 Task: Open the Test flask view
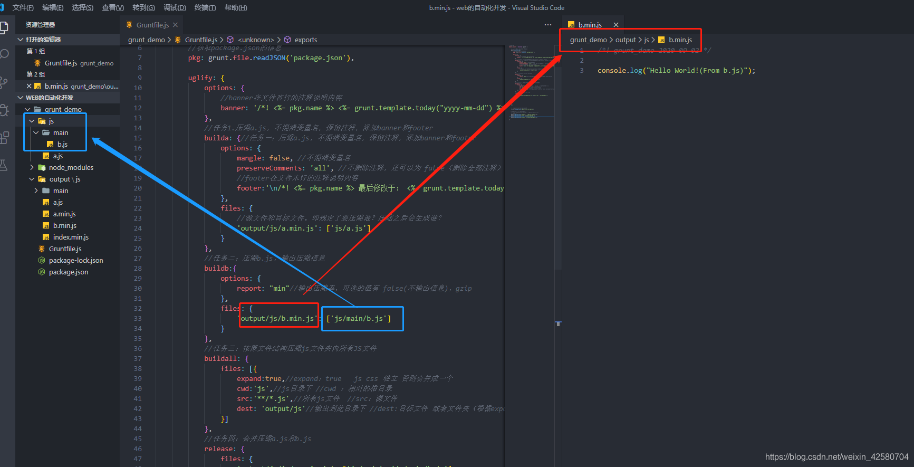[x=4, y=165]
